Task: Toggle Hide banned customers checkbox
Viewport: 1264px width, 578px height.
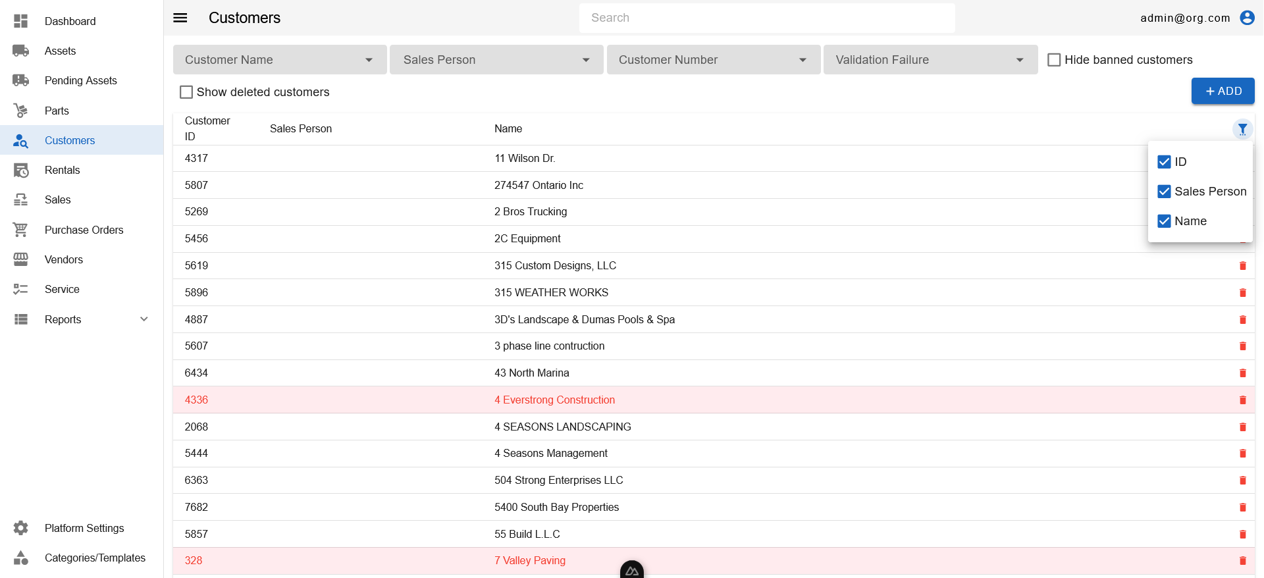Action: click(x=1053, y=60)
